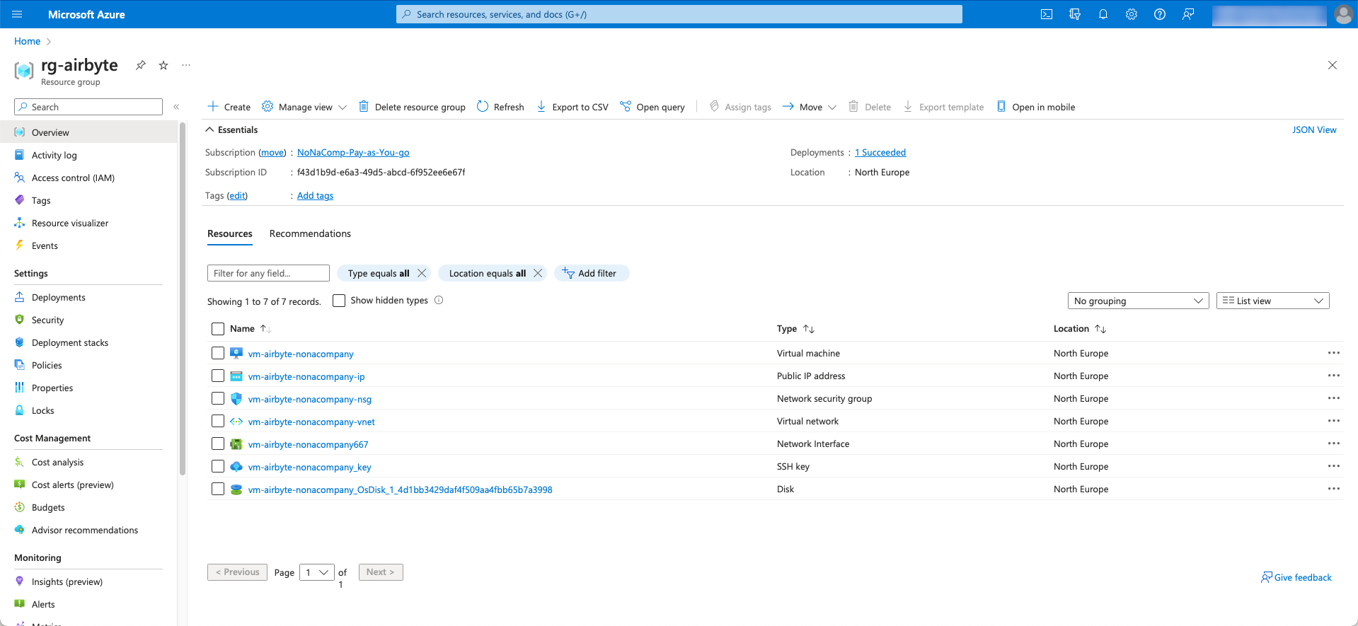Open the notifications bell
The width and height of the screenshot is (1358, 626).
(x=1103, y=14)
